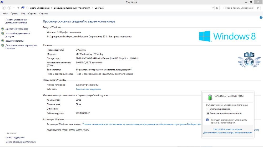263x147 pixels.
Task: Click the shield icon beside Защита системы
Action: tap(3, 41)
